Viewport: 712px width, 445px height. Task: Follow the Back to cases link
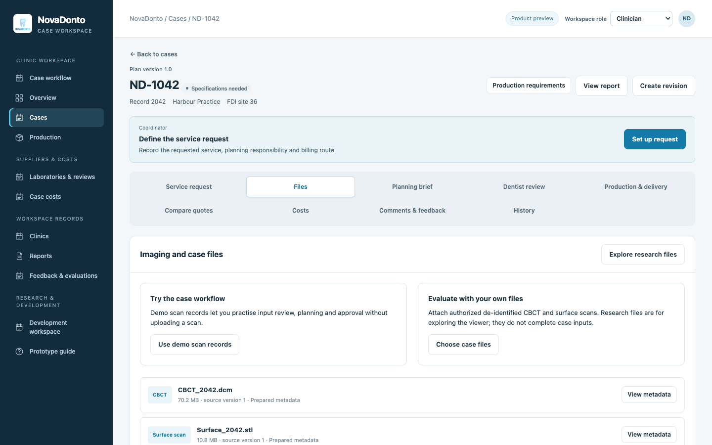point(153,54)
